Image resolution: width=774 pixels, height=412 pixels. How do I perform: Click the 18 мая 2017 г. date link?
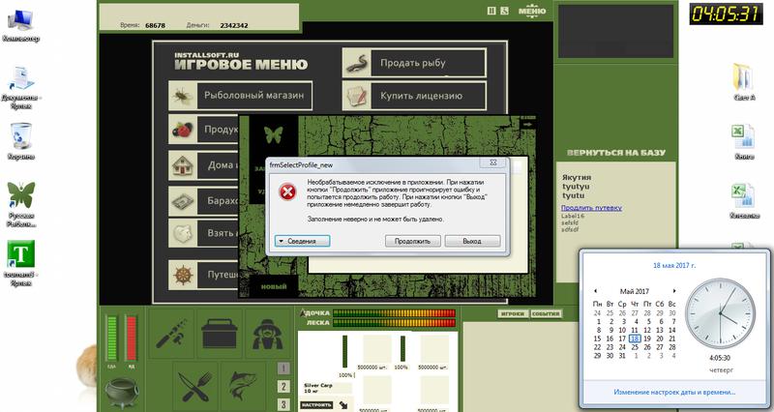[x=674, y=265]
